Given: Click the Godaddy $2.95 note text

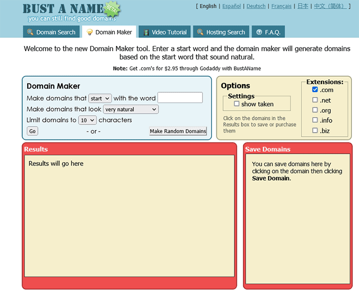Looking at the screenshot, I should coord(187,69).
